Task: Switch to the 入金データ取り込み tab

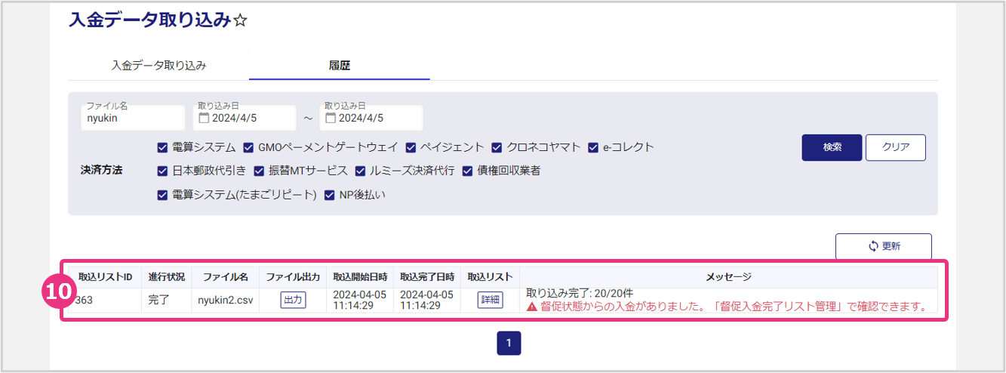Action: tap(158, 66)
